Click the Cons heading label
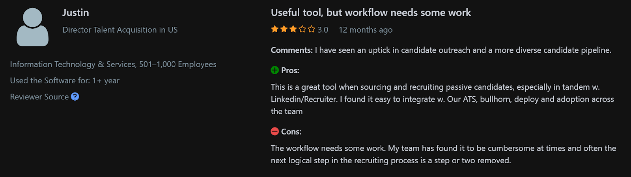Image resolution: width=631 pixels, height=177 pixels. [x=291, y=132]
